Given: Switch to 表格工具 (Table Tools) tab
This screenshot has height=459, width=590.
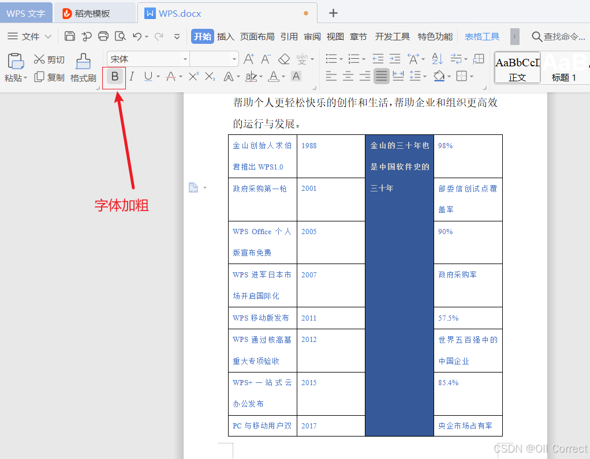Looking at the screenshot, I should 482,36.
